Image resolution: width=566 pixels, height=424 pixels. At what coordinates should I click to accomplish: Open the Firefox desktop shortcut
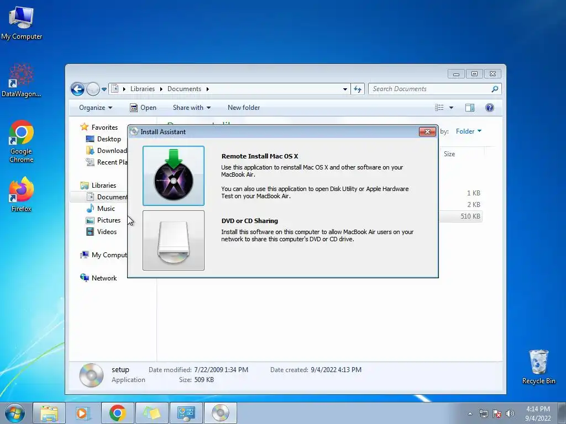point(22,194)
